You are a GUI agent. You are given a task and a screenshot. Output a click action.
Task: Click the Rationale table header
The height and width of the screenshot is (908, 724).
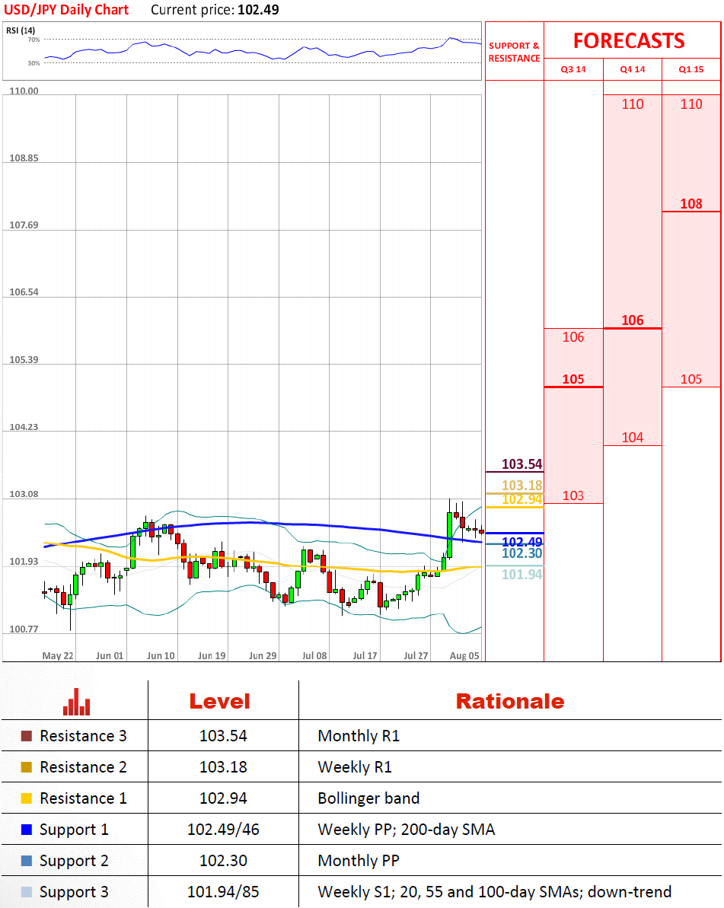coord(510,701)
